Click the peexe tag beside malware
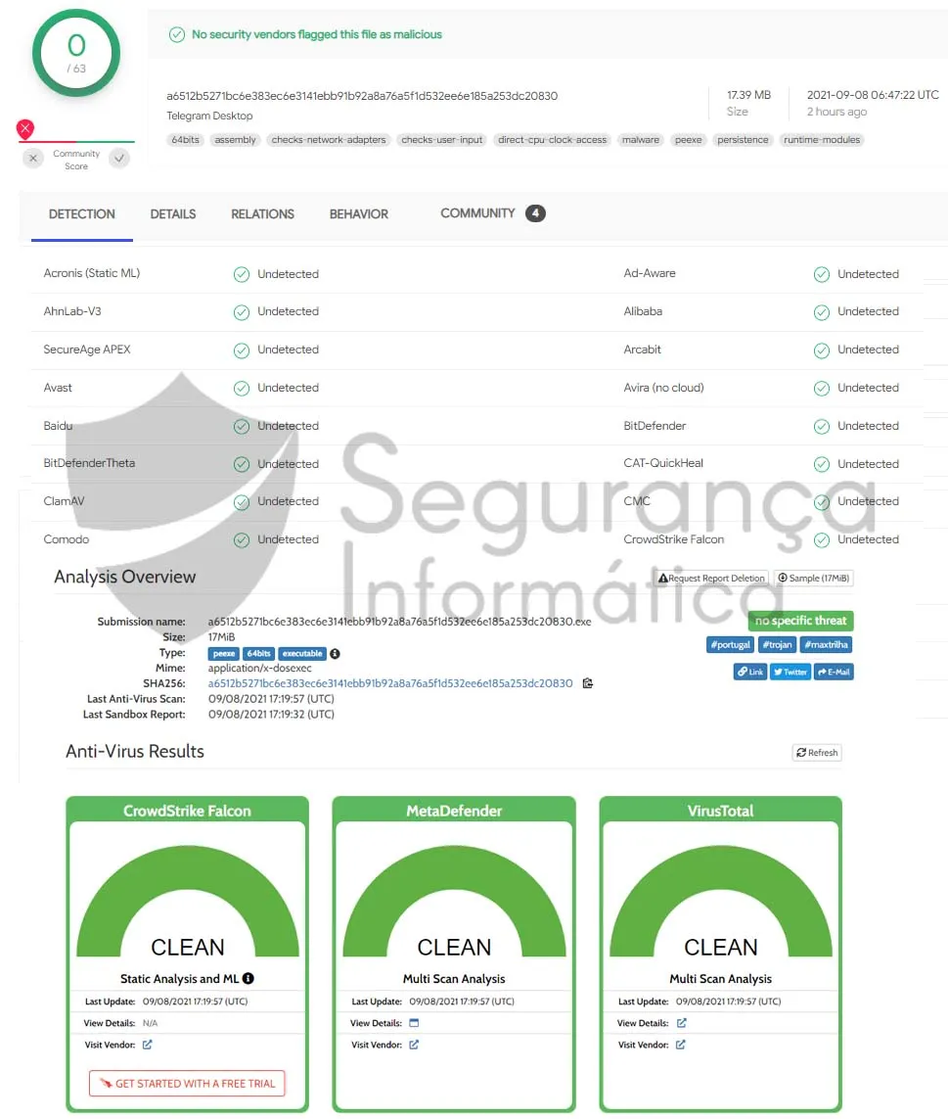This screenshot has width=948, height=1119. click(x=689, y=140)
